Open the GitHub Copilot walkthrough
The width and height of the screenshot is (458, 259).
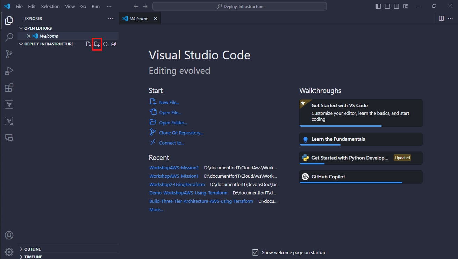click(x=361, y=177)
